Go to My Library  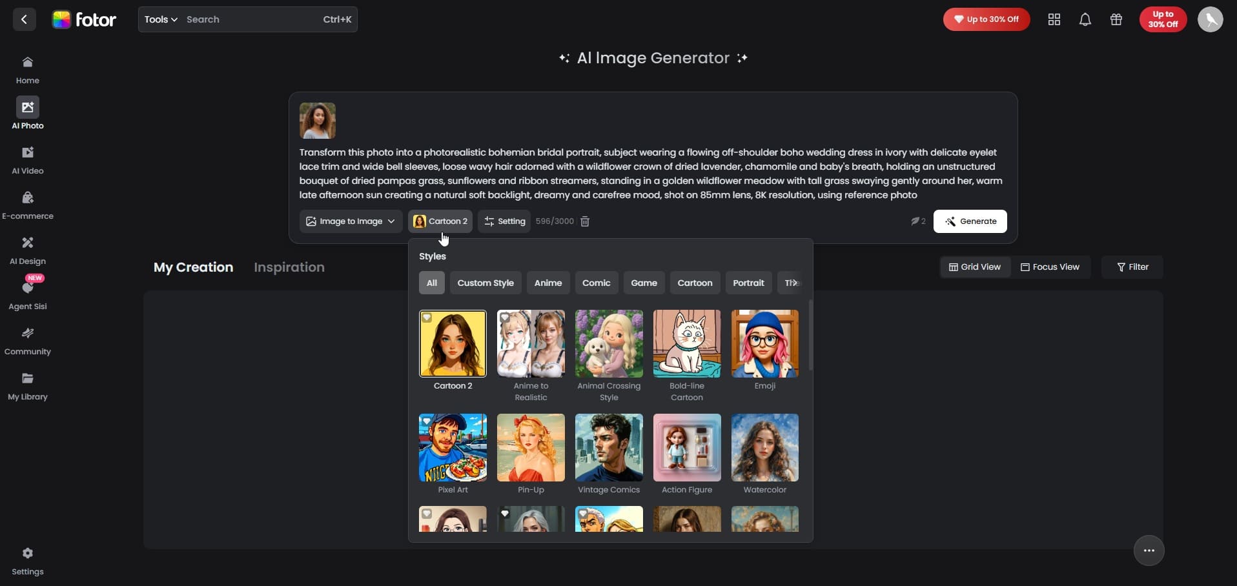pos(27,385)
